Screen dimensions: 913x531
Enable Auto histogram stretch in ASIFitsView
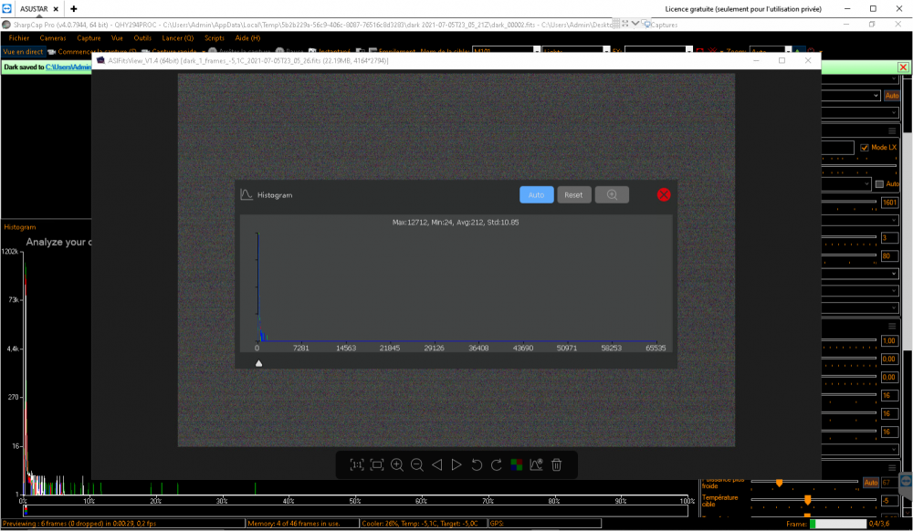536,195
